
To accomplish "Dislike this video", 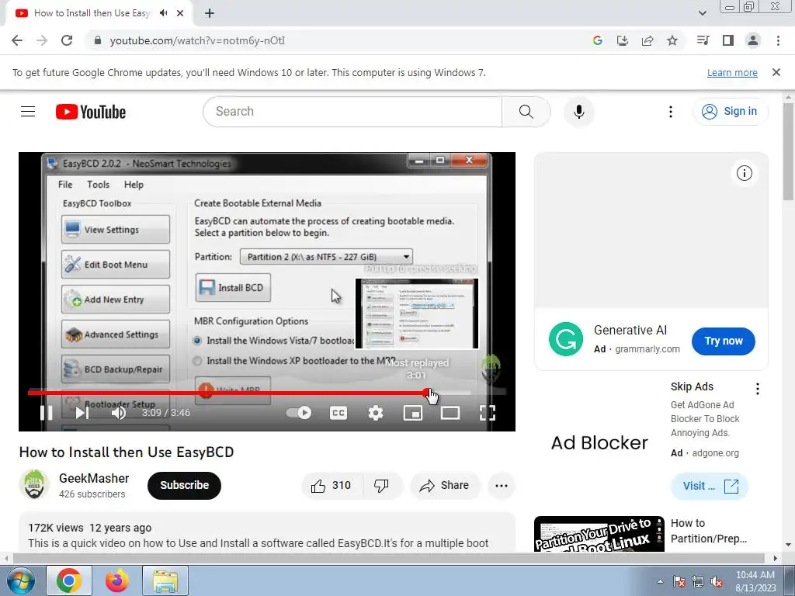I will coord(382,486).
